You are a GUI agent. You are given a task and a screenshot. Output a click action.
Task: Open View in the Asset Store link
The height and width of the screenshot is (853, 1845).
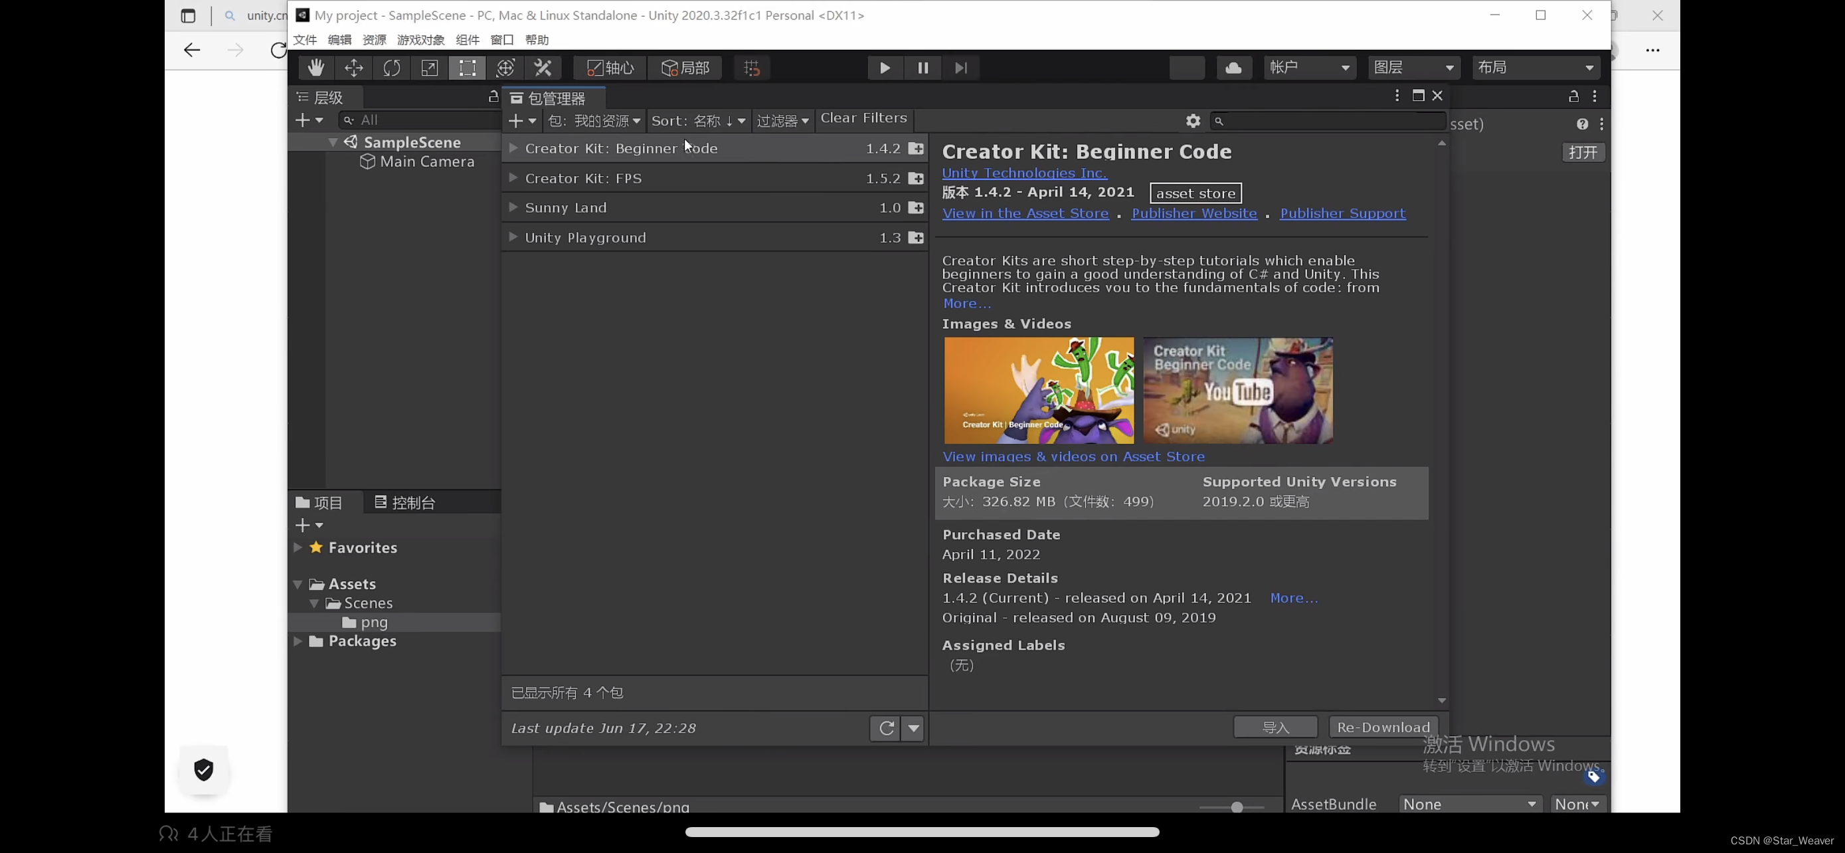(1025, 213)
